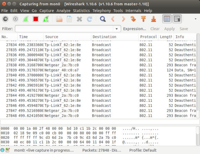200x154 pixels.
Task: Close capture file X icon
Action: (x=79, y=19)
